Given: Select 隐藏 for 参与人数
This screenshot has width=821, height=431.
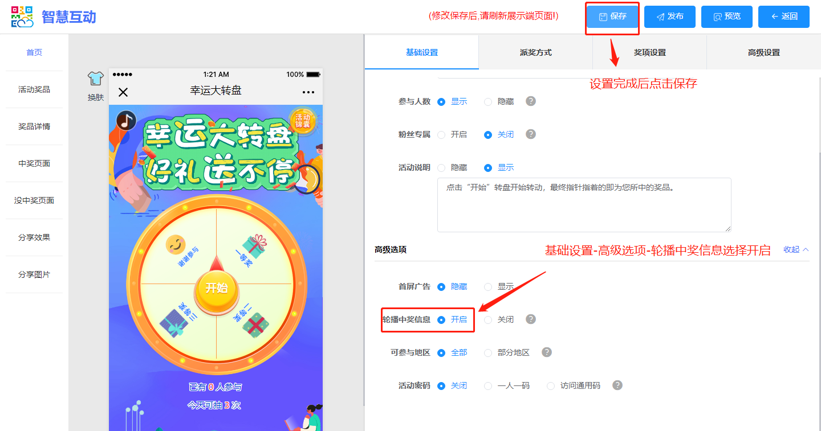Looking at the screenshot, I should pos(488,102).
